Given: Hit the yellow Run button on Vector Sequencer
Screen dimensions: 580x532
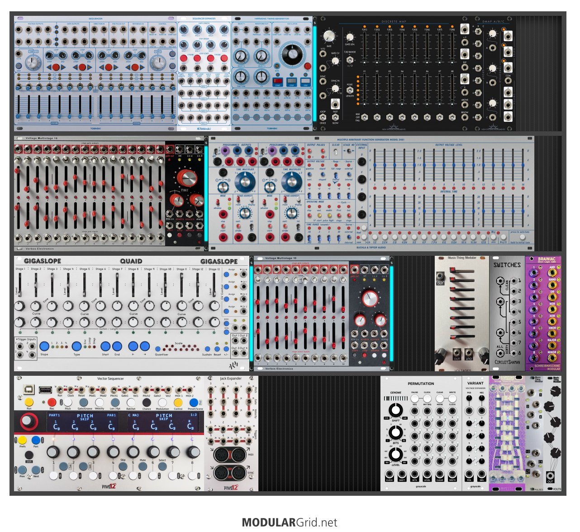Looking at the screenshot, I should pos(29,402).
